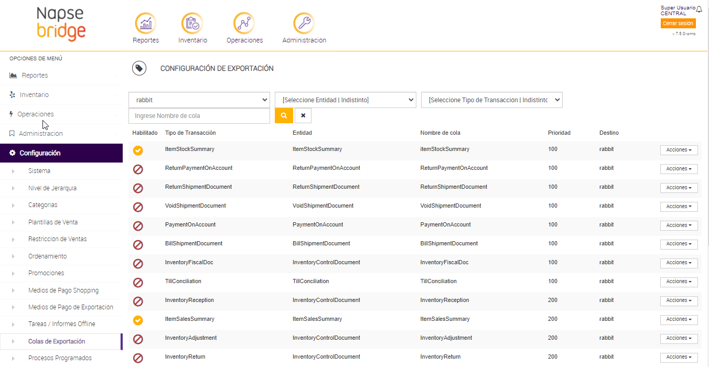Open Acciones for the ItemSalesSummary row
This screenshot has height=367, width=709.
pyautogui.click(x=679, y=319)
